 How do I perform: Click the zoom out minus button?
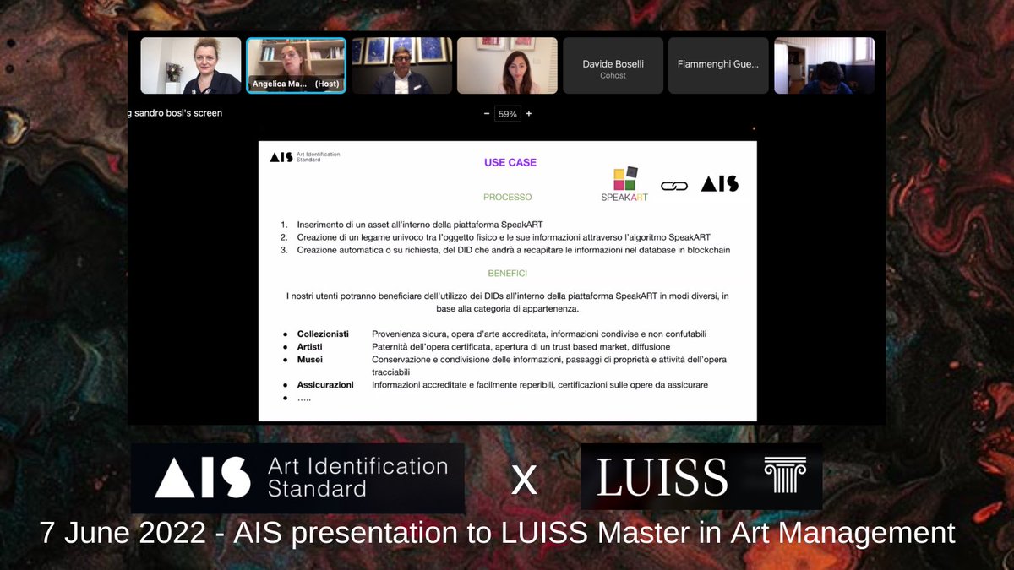click(486, 113)
